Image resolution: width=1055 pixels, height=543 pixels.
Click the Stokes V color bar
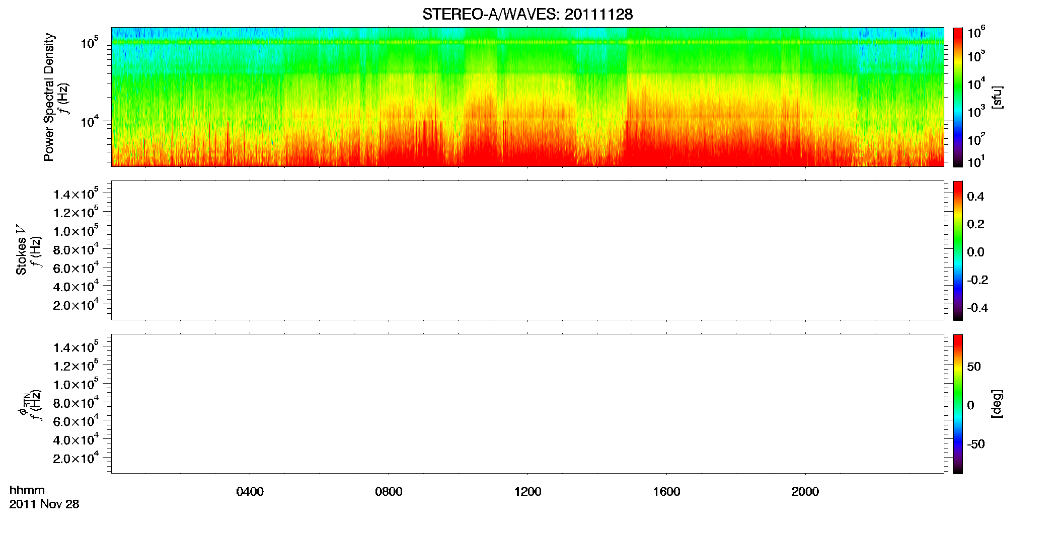point(958,250)
